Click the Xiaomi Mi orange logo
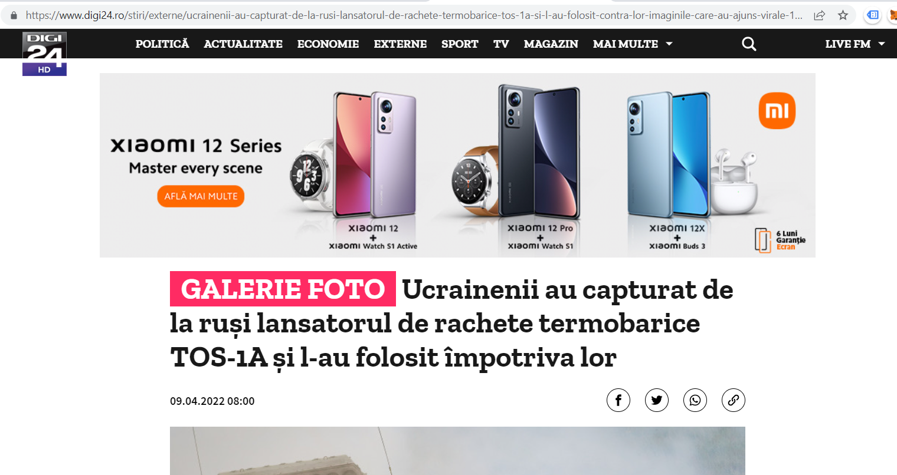The height and width of the screenshot is (475, 897). pos(777,111)
